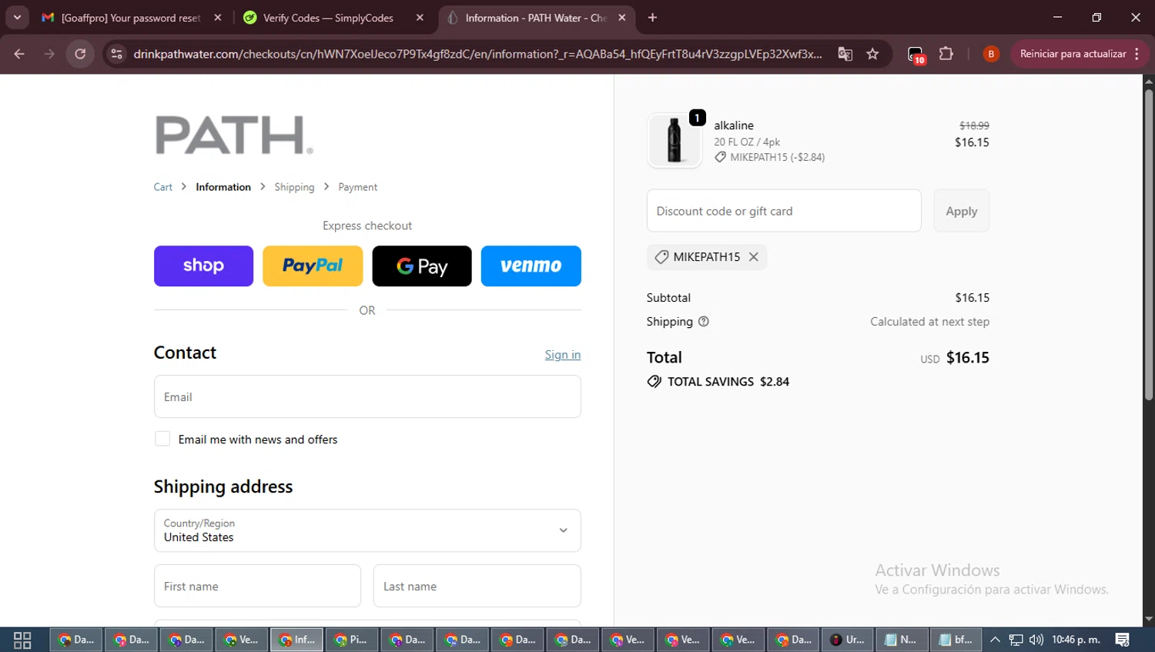Select Google Pay express checkout
This screenshot has width=1155, height=652.
(422, 266)
